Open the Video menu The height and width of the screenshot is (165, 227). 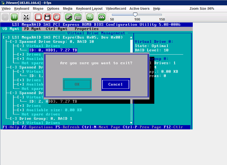tap(6, 9)
